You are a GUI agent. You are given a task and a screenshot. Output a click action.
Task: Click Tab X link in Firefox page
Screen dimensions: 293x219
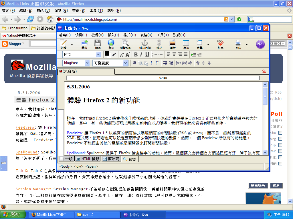pyautogui.click(x=21, y=171)
